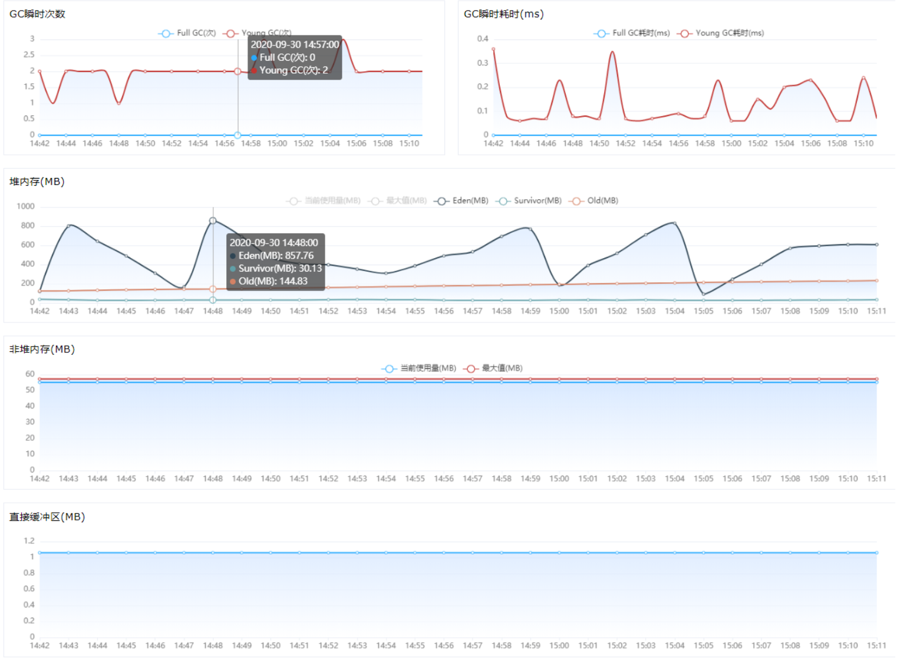This screenshot has width=900, height=663.
Task: Click tooltip value Old(MB): 144.83
Action: coord(269,282)
